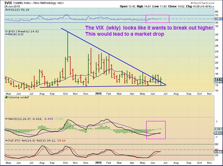Click the MACD(12,26,9) -0.418 label
Screen dimensions: 223x166
(x=25, y=119)
